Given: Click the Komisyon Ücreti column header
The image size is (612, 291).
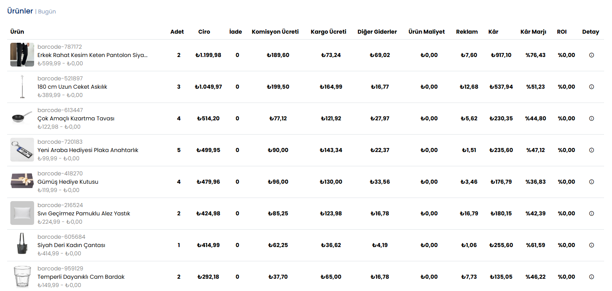Looking at the screenshot, I should pyautogui.click(x=275, y=32).
